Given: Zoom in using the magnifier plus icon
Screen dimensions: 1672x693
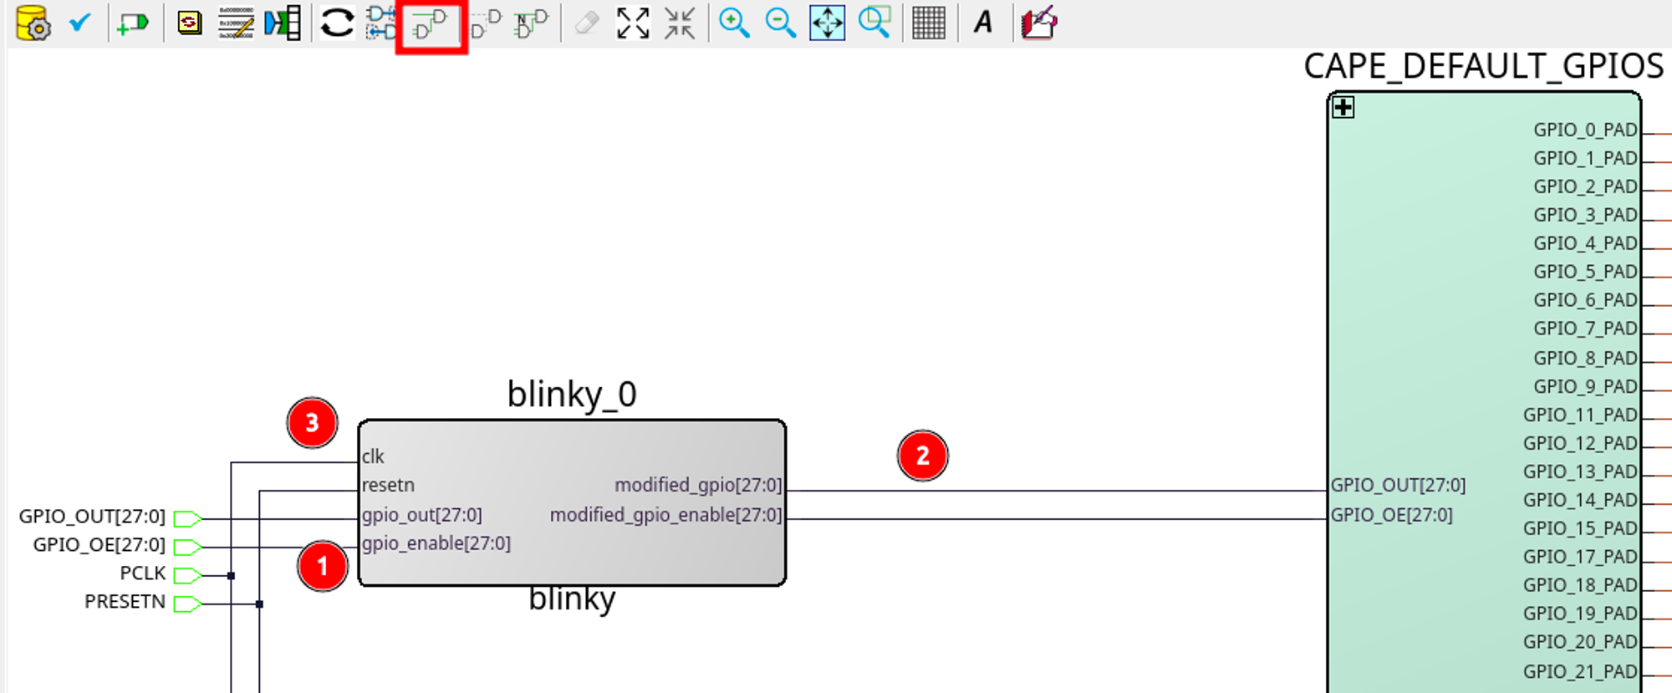Looking at the screenshot, I should pyautogui.click(x=733, y=23).
